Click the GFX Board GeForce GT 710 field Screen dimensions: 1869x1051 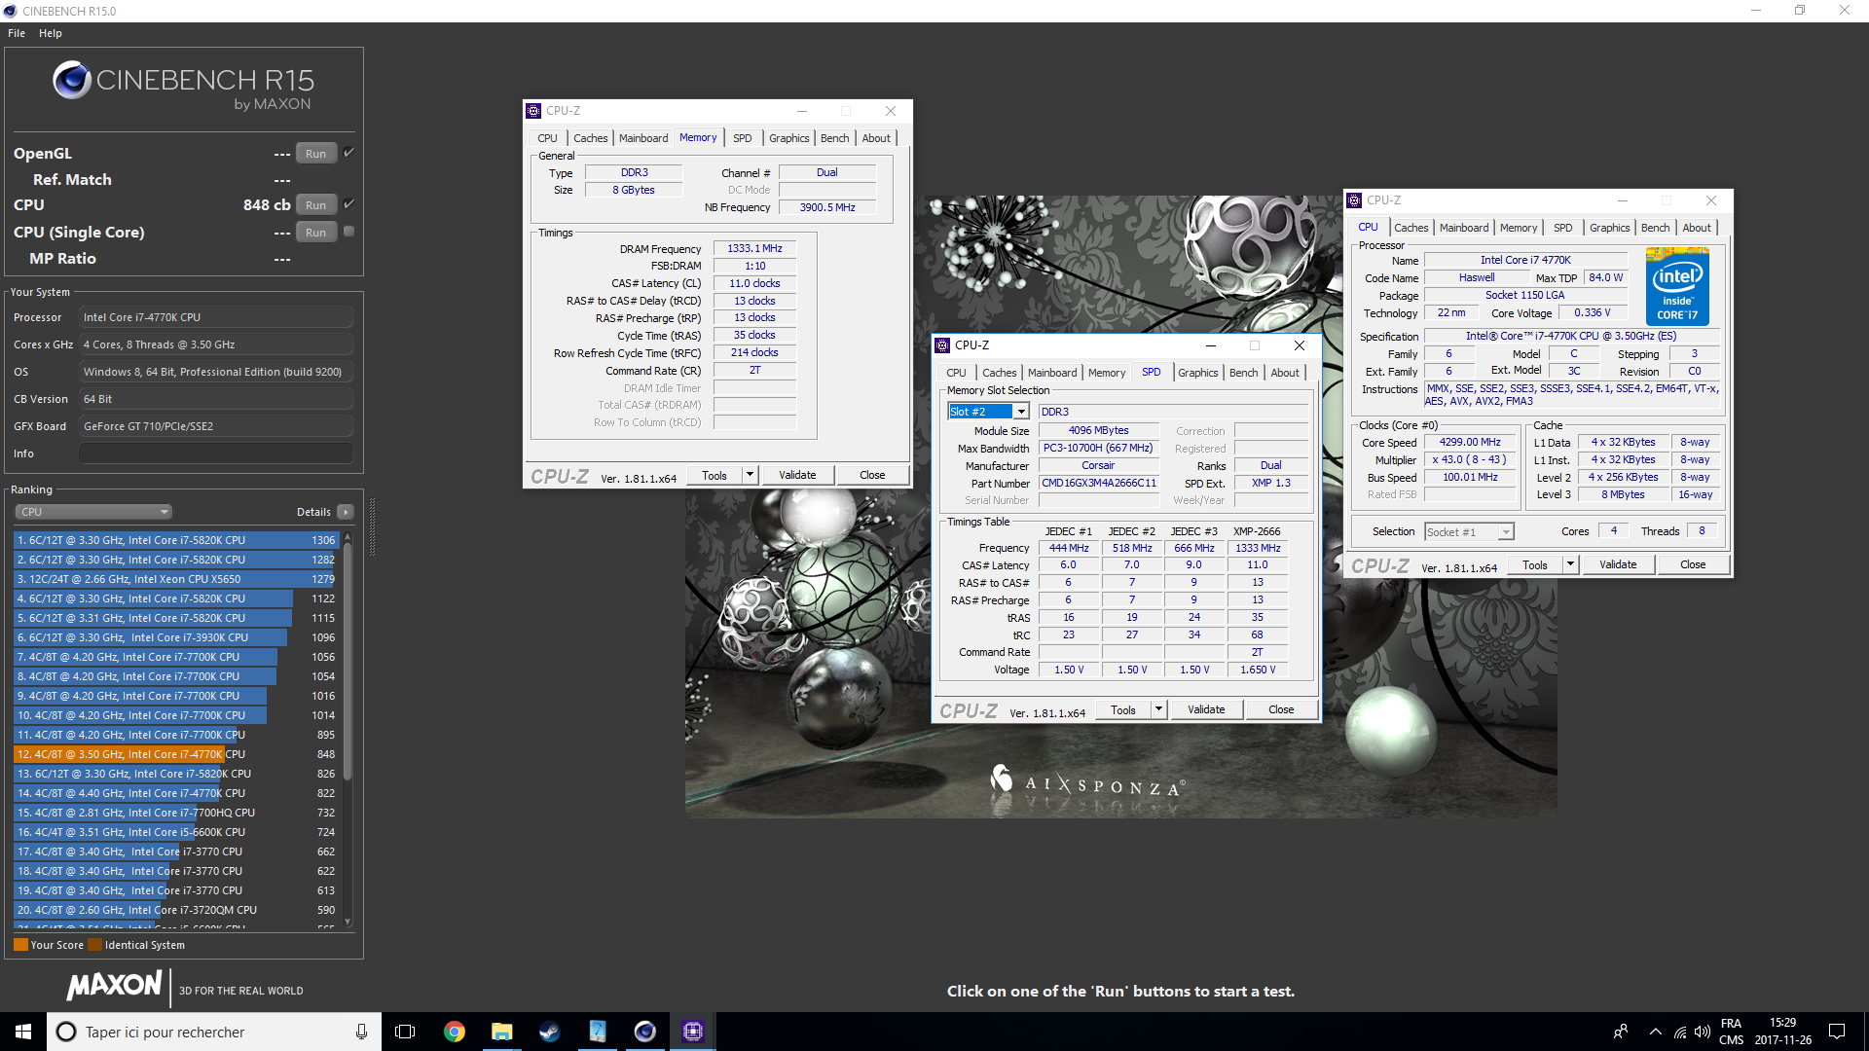pos(216,426)
